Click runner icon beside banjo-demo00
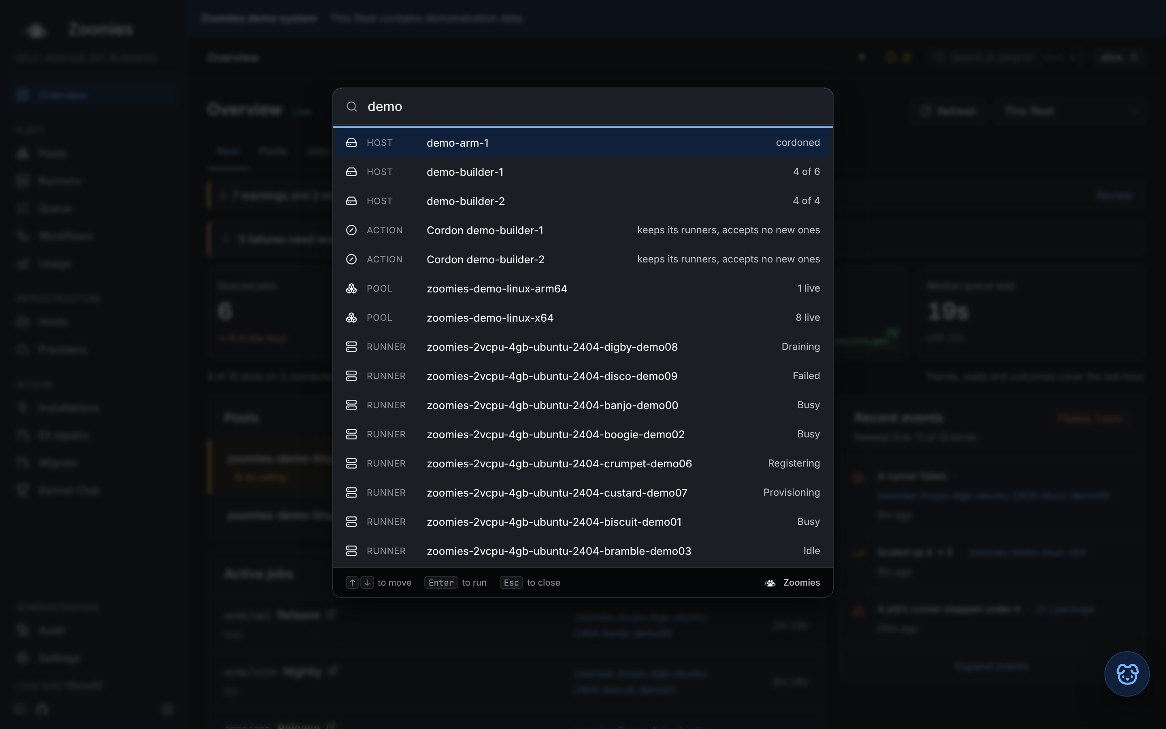 pyautogui.click(x=351, y=405)
